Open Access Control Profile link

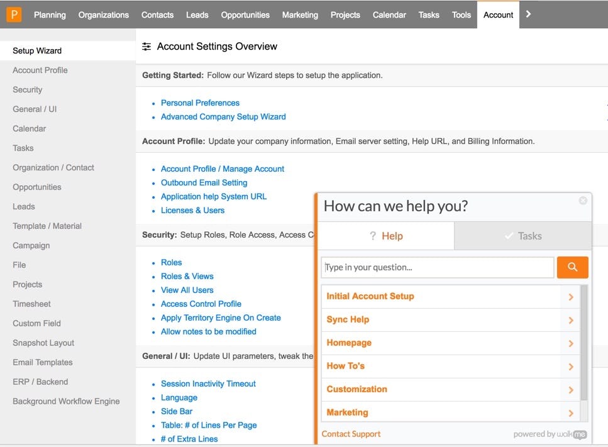201,304
